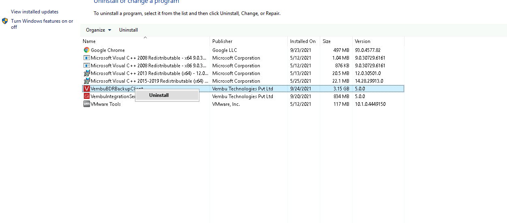Open the Organize dropdown menu
Screen dimensions: 507x223
point(98,30)
